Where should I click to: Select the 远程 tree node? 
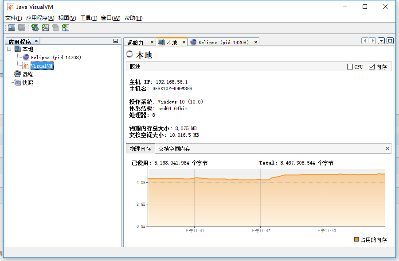27,74
